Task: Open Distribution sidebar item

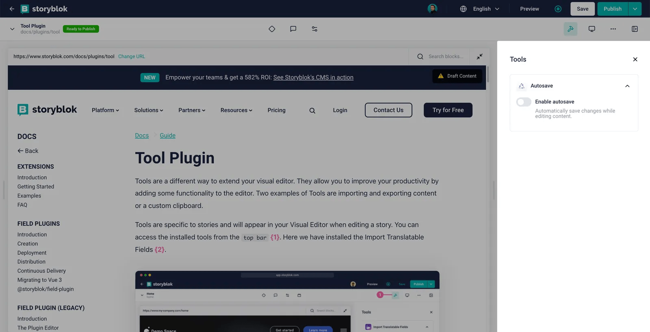Action: 31,262
